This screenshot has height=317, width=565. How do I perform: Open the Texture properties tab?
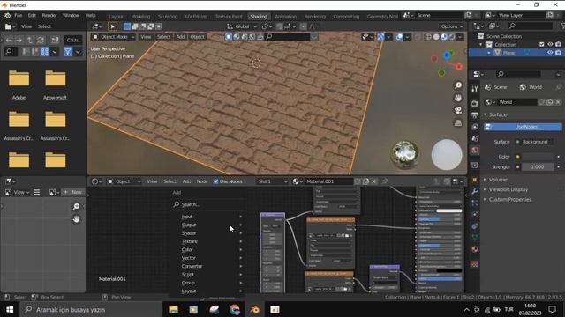[475, 264]
